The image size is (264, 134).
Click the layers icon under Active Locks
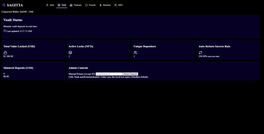click(x=70, y=53)
